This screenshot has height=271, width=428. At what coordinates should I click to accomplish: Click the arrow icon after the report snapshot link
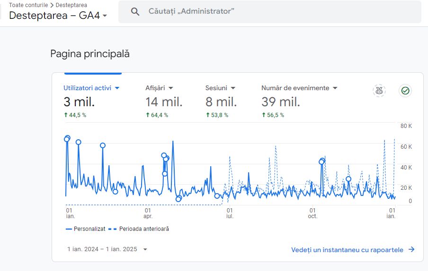point(411,250)
